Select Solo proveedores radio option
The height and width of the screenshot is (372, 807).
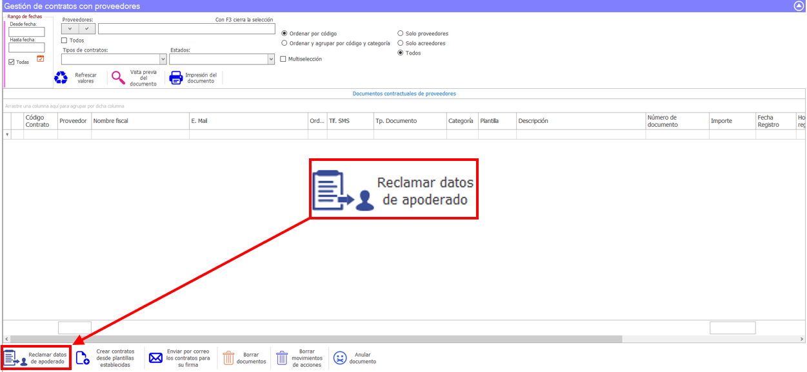pos(401,33)
